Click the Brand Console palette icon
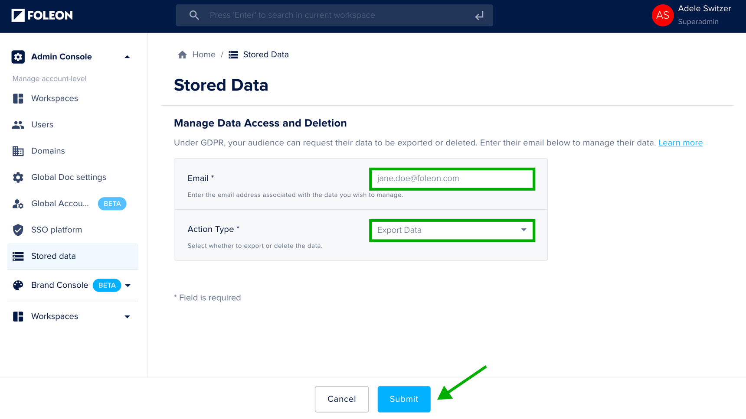 [x=18, y=285]
